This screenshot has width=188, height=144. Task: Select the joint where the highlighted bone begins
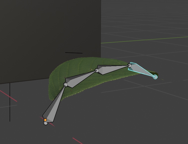coord(129,66)
